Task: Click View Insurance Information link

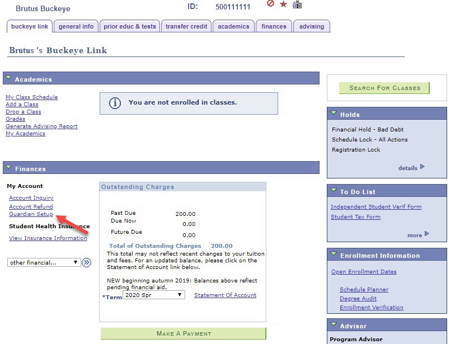Action: (x=48, y=238)
